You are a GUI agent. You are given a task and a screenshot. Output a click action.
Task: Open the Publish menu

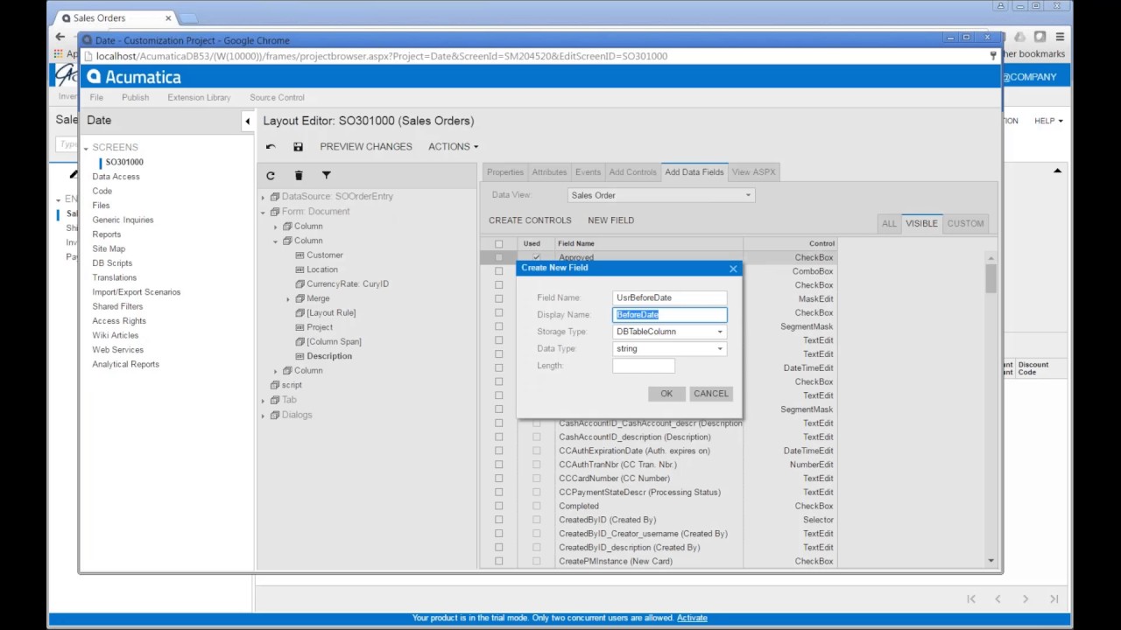pyautogui.click(x=135, y=97)
